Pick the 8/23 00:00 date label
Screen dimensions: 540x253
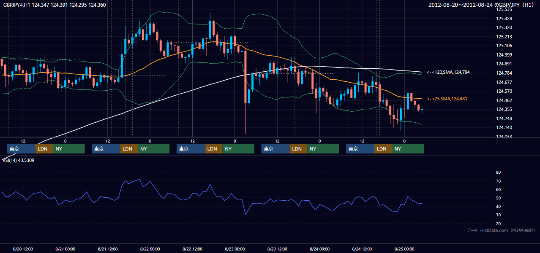[235, 249]
